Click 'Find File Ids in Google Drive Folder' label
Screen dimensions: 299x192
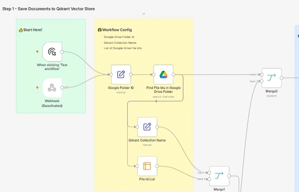[164, 90]
